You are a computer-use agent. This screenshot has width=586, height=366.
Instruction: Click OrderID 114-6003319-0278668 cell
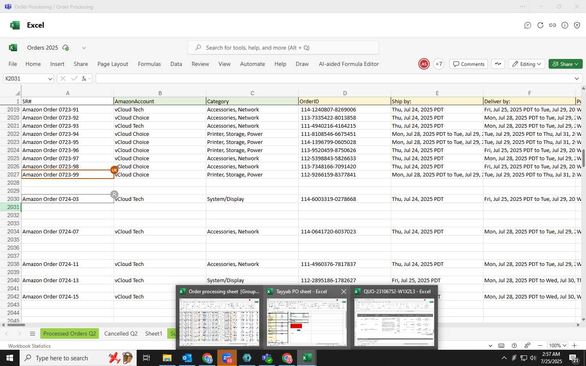345,199
